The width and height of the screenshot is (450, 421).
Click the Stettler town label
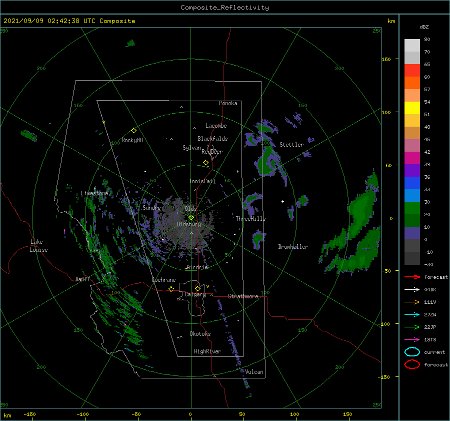click(x=291, y=145)
